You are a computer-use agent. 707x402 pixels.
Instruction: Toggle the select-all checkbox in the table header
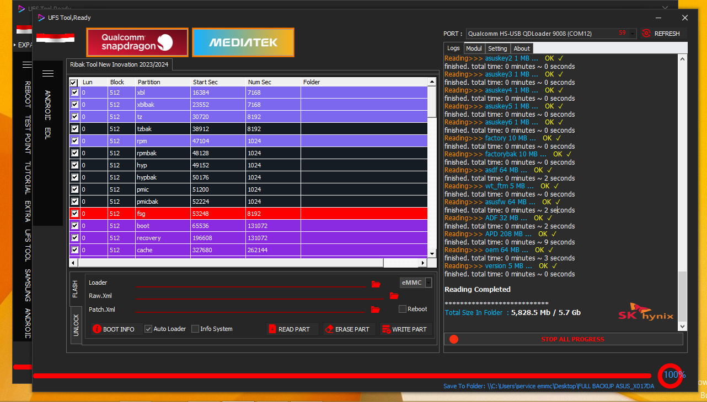point(74,83)
